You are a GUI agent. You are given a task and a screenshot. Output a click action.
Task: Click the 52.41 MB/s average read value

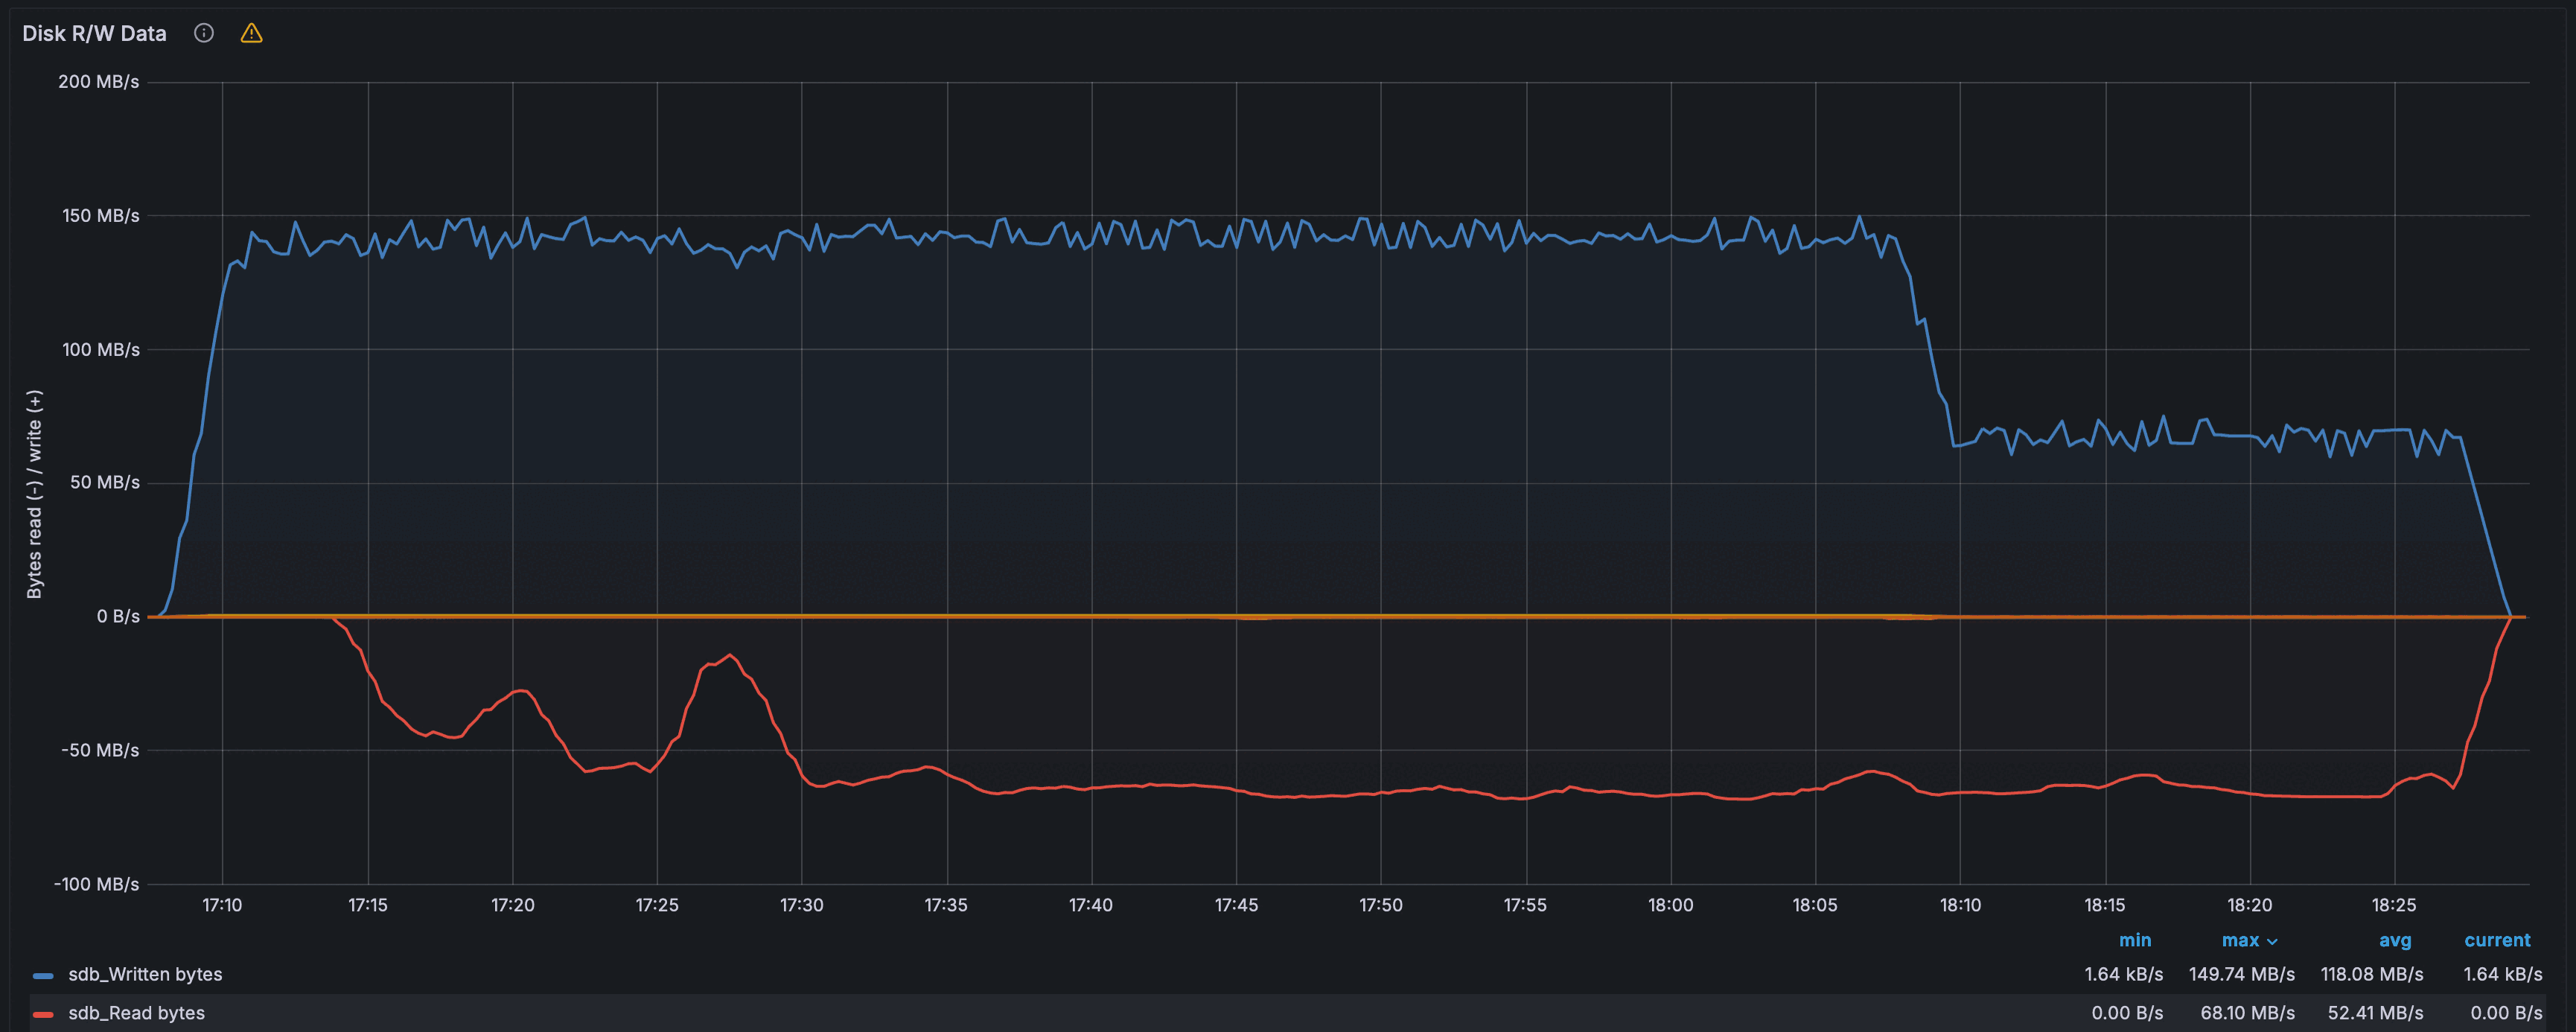click(2375, 1013)
